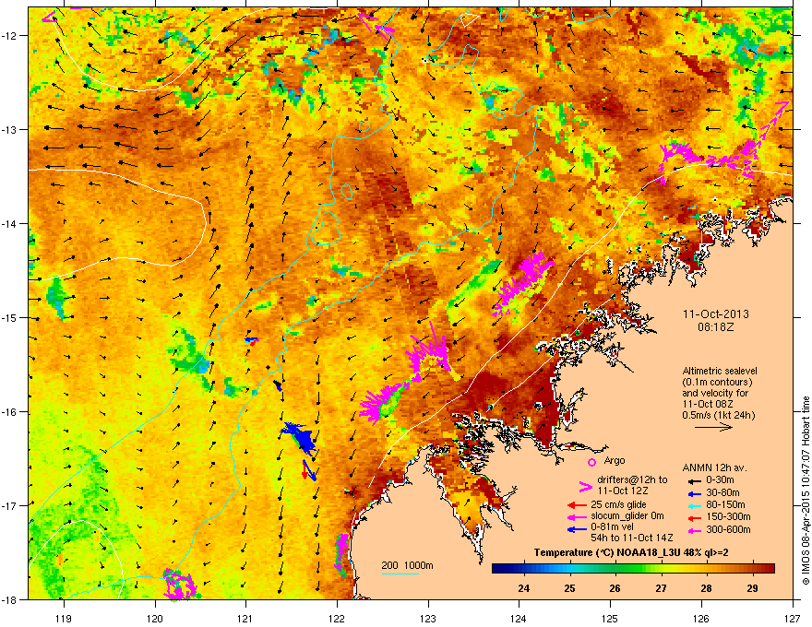This screenshot has width=812, height=627.
Task: Click the magenta drifters arrowhead legend symbol
Action: [586, 486]
